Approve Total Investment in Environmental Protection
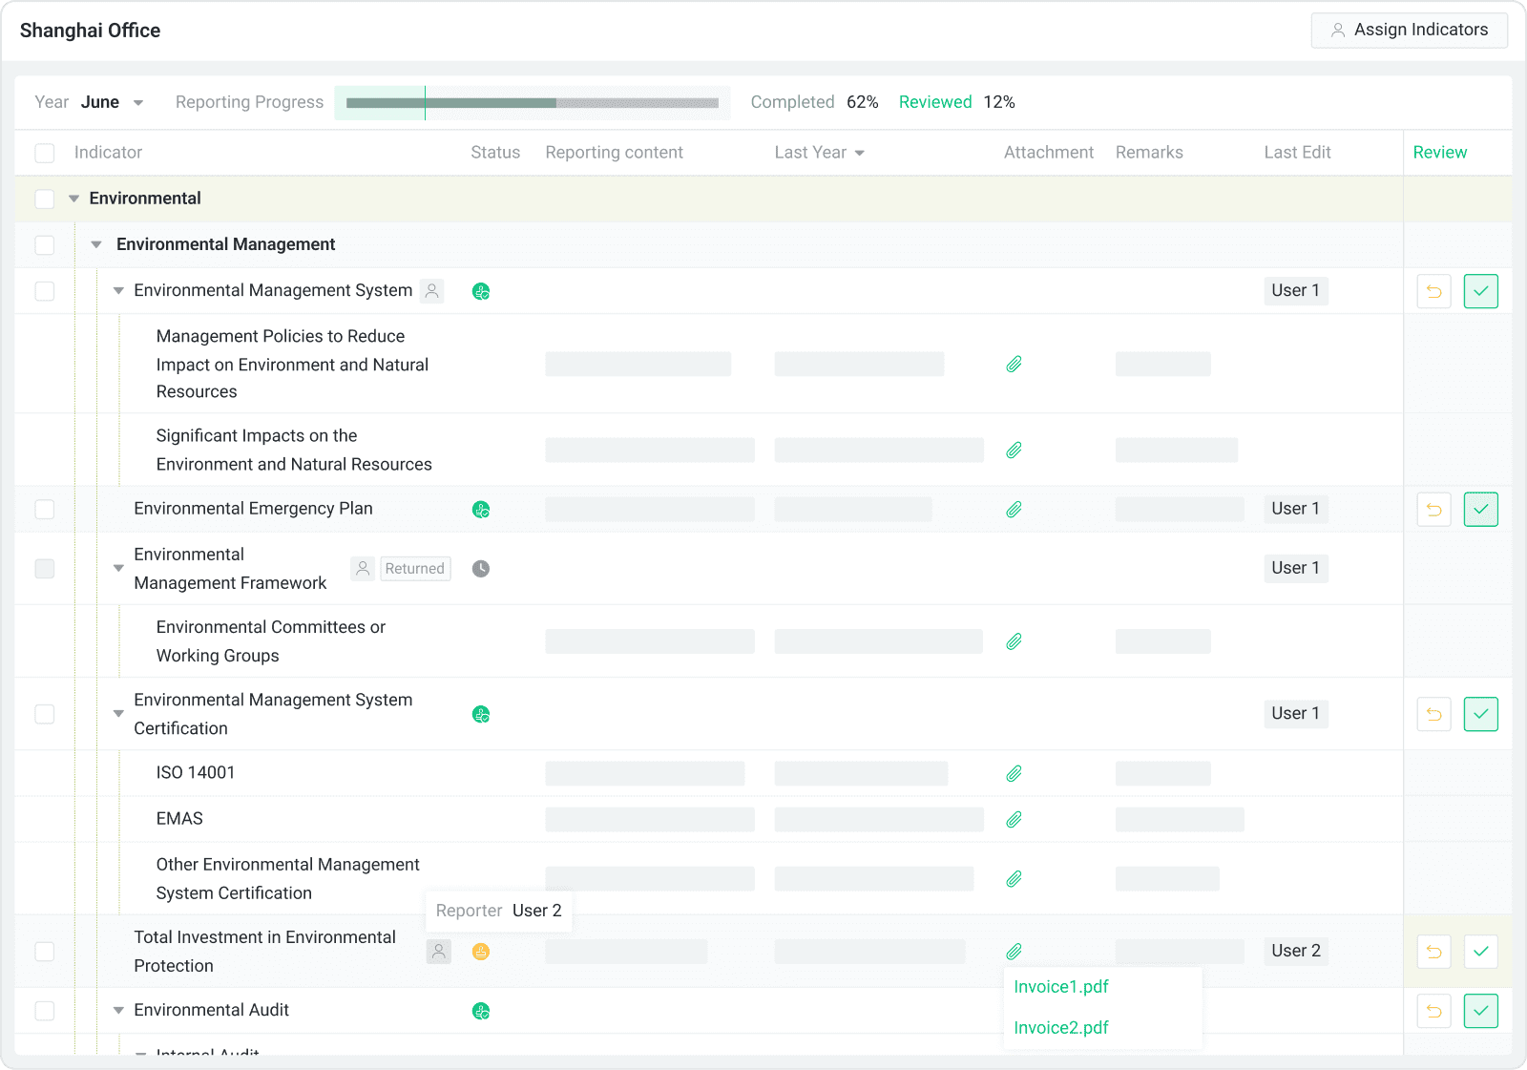 click(1481, 952)
